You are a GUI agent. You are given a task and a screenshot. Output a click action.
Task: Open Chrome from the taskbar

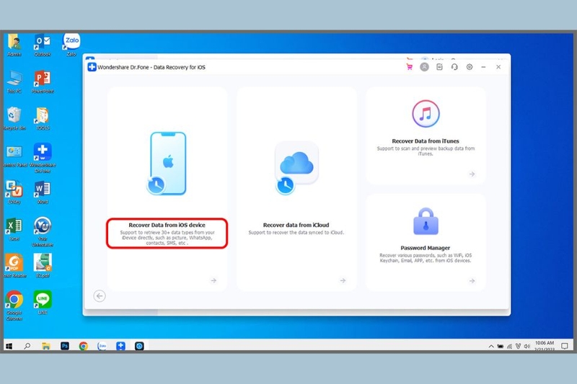click(x=84, y=346)
